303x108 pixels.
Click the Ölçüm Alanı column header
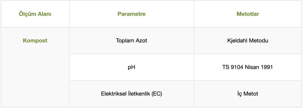[35, 14]
